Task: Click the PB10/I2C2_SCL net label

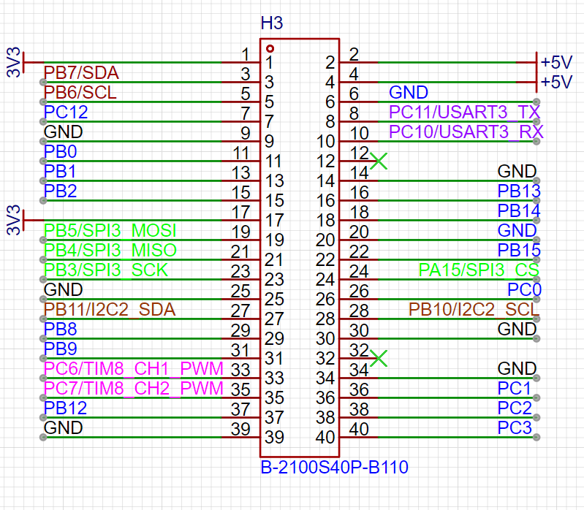Action: tap(474, 309)
